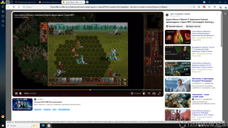Toggle subtitles in the player
The height and width of the screenshot is (128, 228).
(x=154, y=93)
